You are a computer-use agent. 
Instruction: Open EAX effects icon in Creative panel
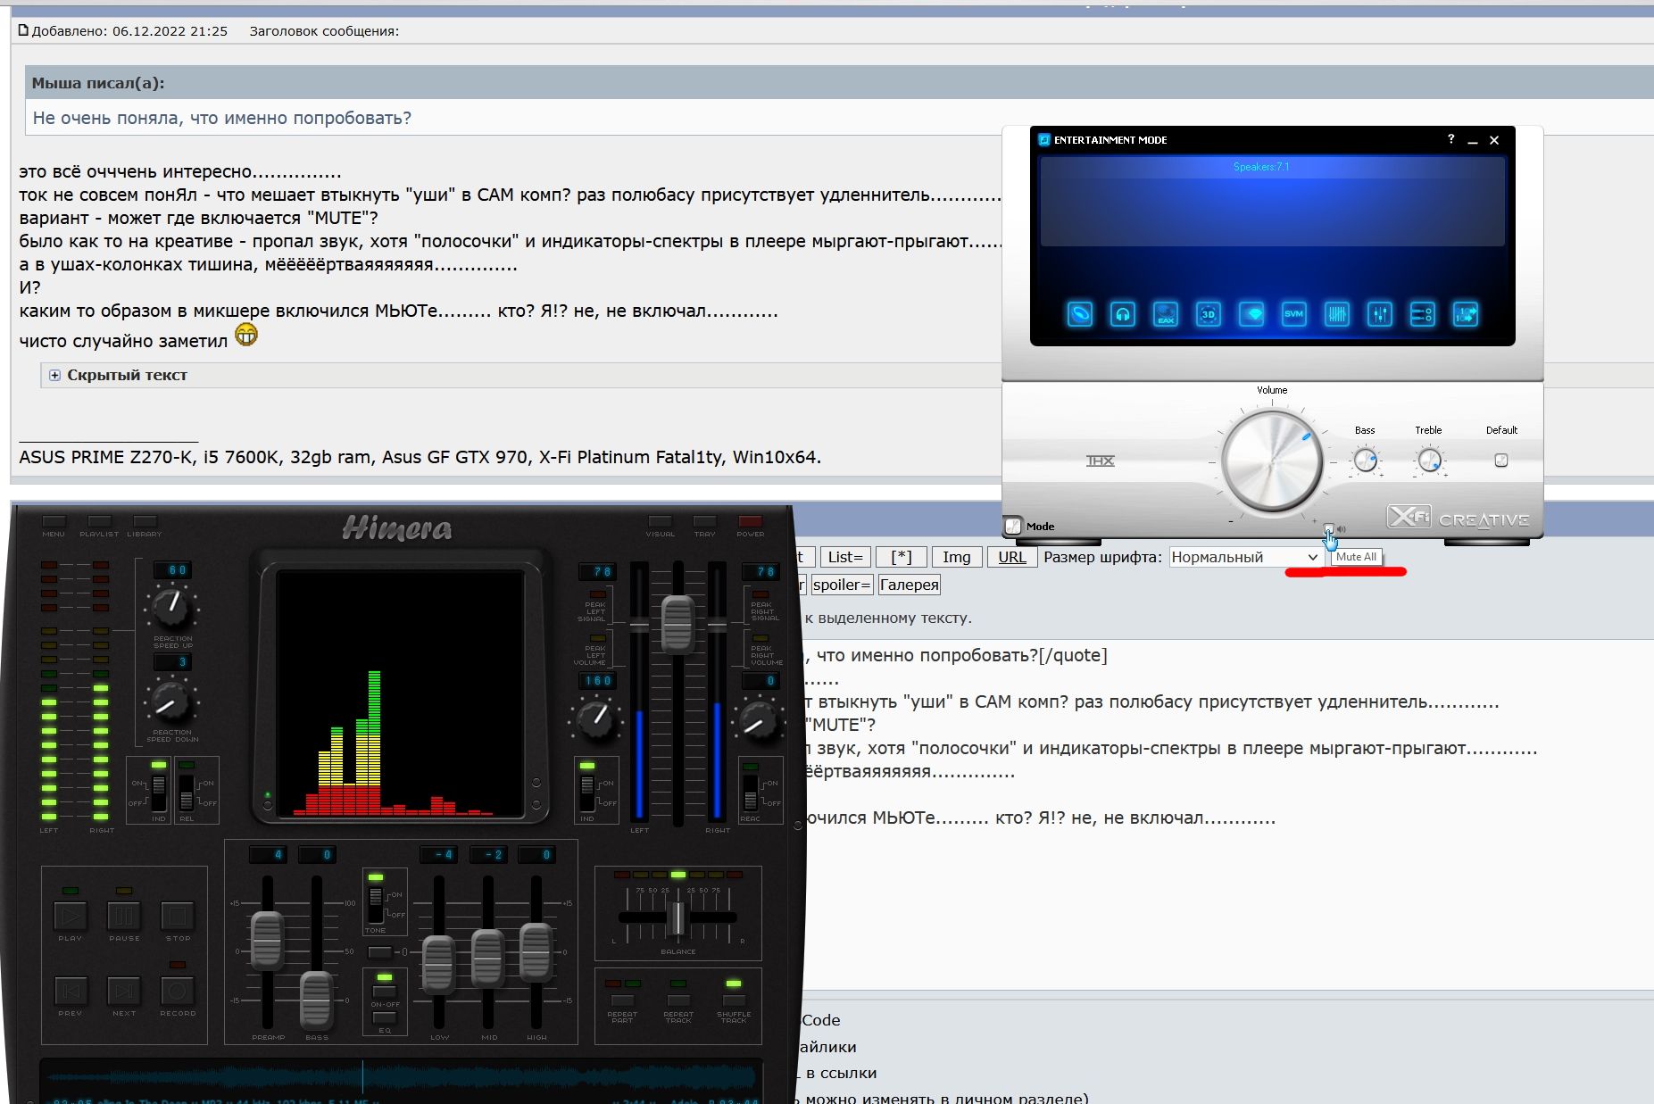click(x=1165, y=314)
